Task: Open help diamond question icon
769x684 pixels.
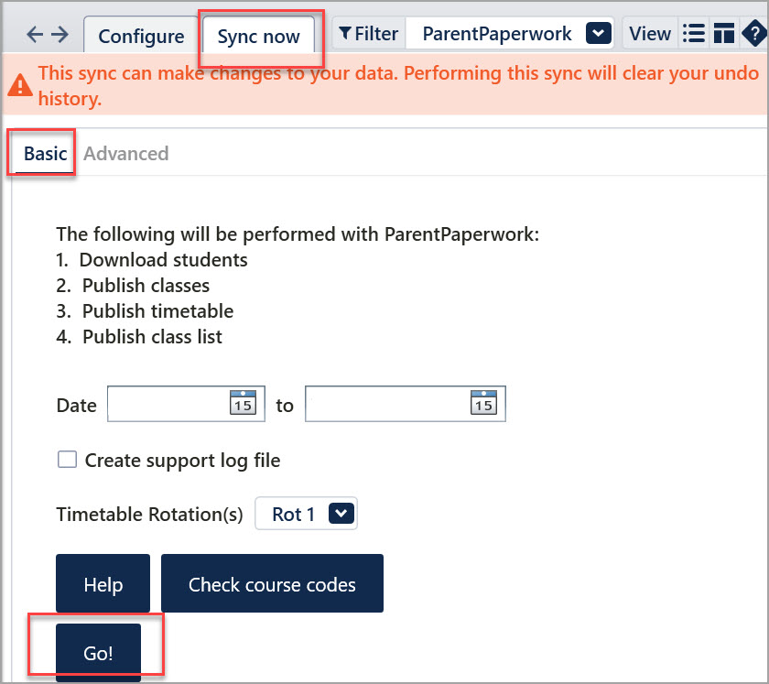Action: point(754,33)
